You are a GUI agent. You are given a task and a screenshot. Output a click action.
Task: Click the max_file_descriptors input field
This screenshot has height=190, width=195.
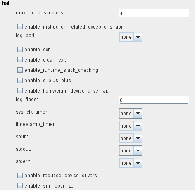pos(154,13)
